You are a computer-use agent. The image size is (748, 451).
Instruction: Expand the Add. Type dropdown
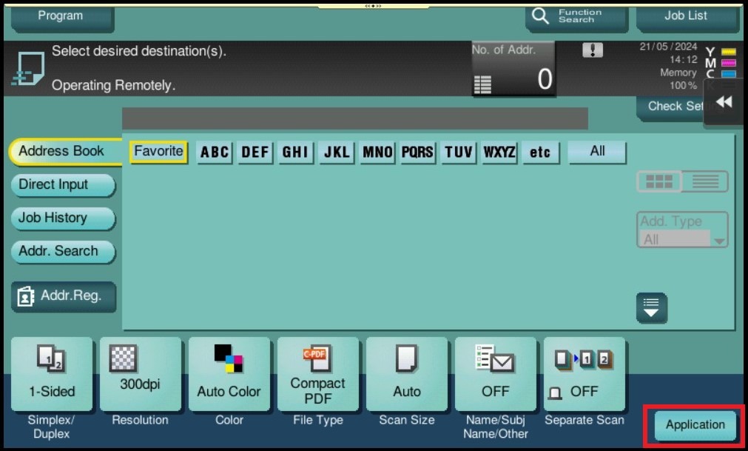point(682,230)
